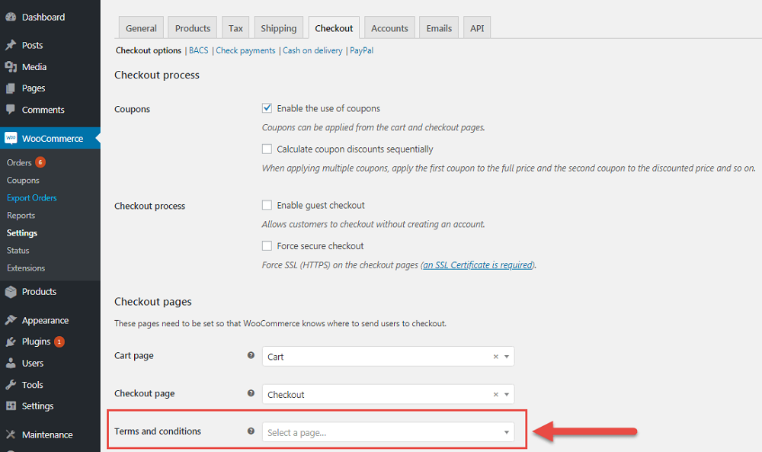
Task: Enable guest checkout checkbox
Action: (267, 205)
